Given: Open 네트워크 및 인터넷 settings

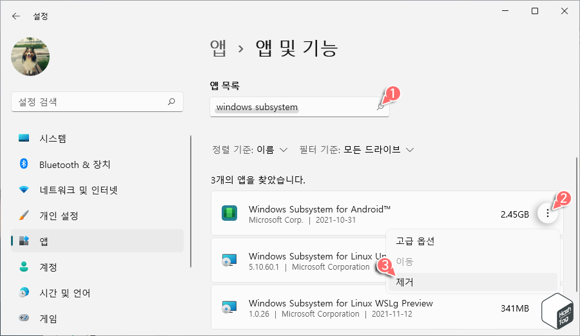Looking at the screenshot, I should coord(79,190).
